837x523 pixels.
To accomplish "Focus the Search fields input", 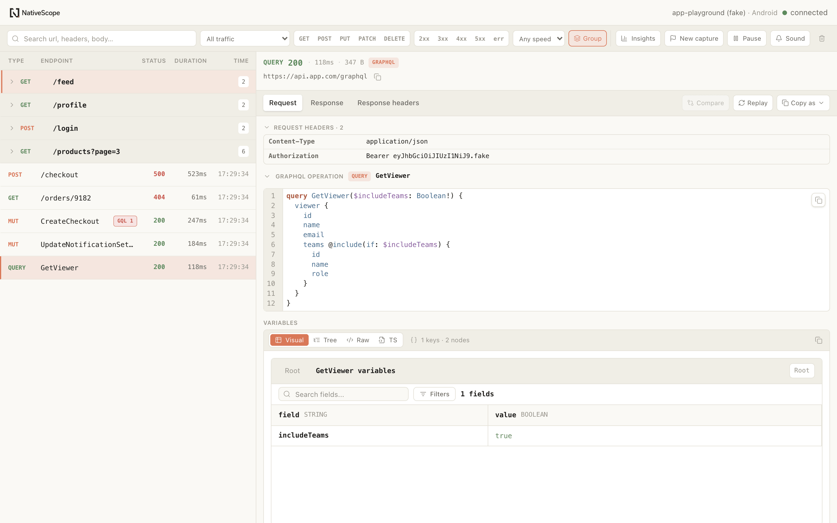I will click(x=343, y=394).
